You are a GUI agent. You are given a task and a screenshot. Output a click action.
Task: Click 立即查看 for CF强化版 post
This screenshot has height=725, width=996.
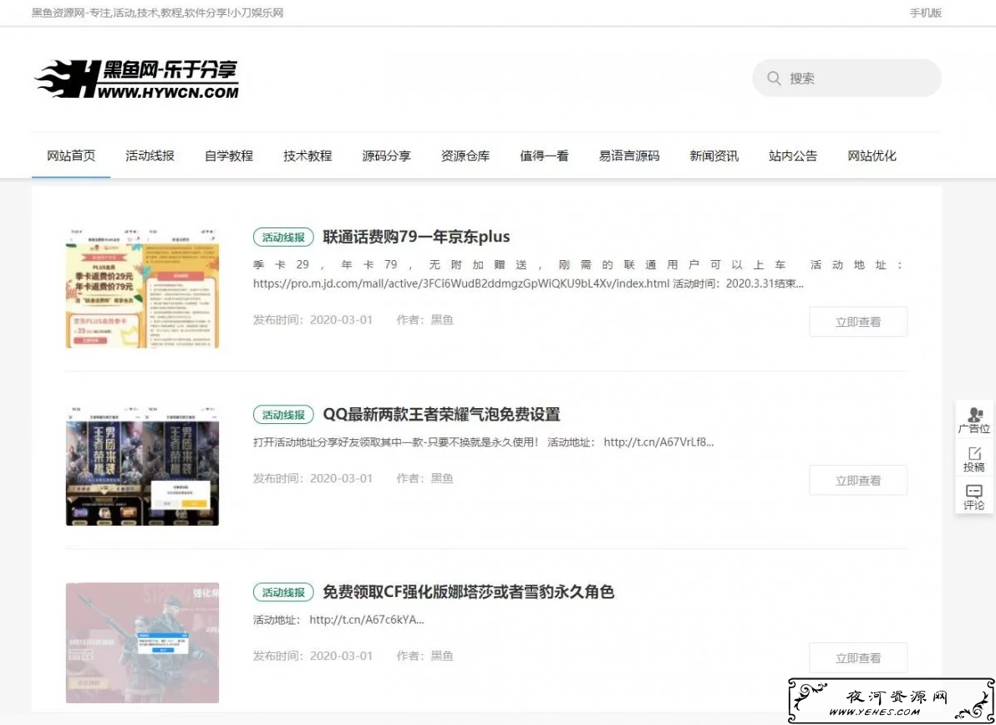pyautogui.click(x=858, y=657)
